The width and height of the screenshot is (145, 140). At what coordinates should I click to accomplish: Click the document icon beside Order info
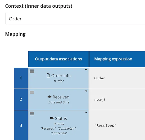pyautogui.click(x=48, y=75)
